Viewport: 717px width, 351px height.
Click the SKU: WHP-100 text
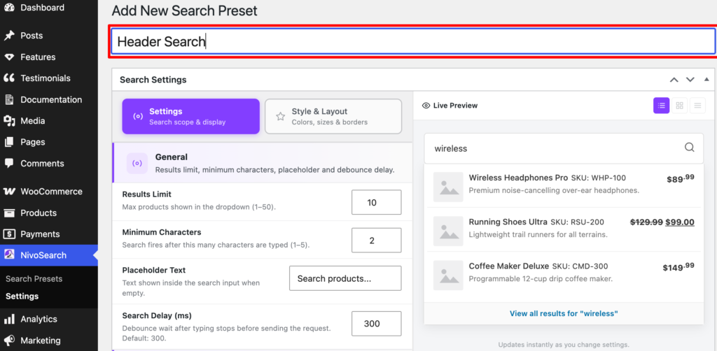(x=599, y=178)
